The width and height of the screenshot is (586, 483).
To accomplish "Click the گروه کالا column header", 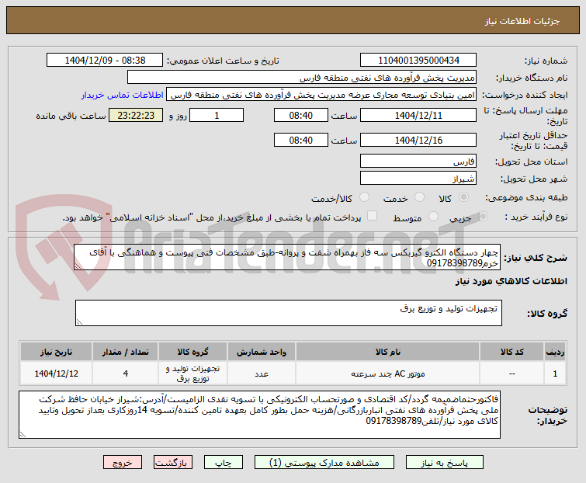I will coord(192,352).
